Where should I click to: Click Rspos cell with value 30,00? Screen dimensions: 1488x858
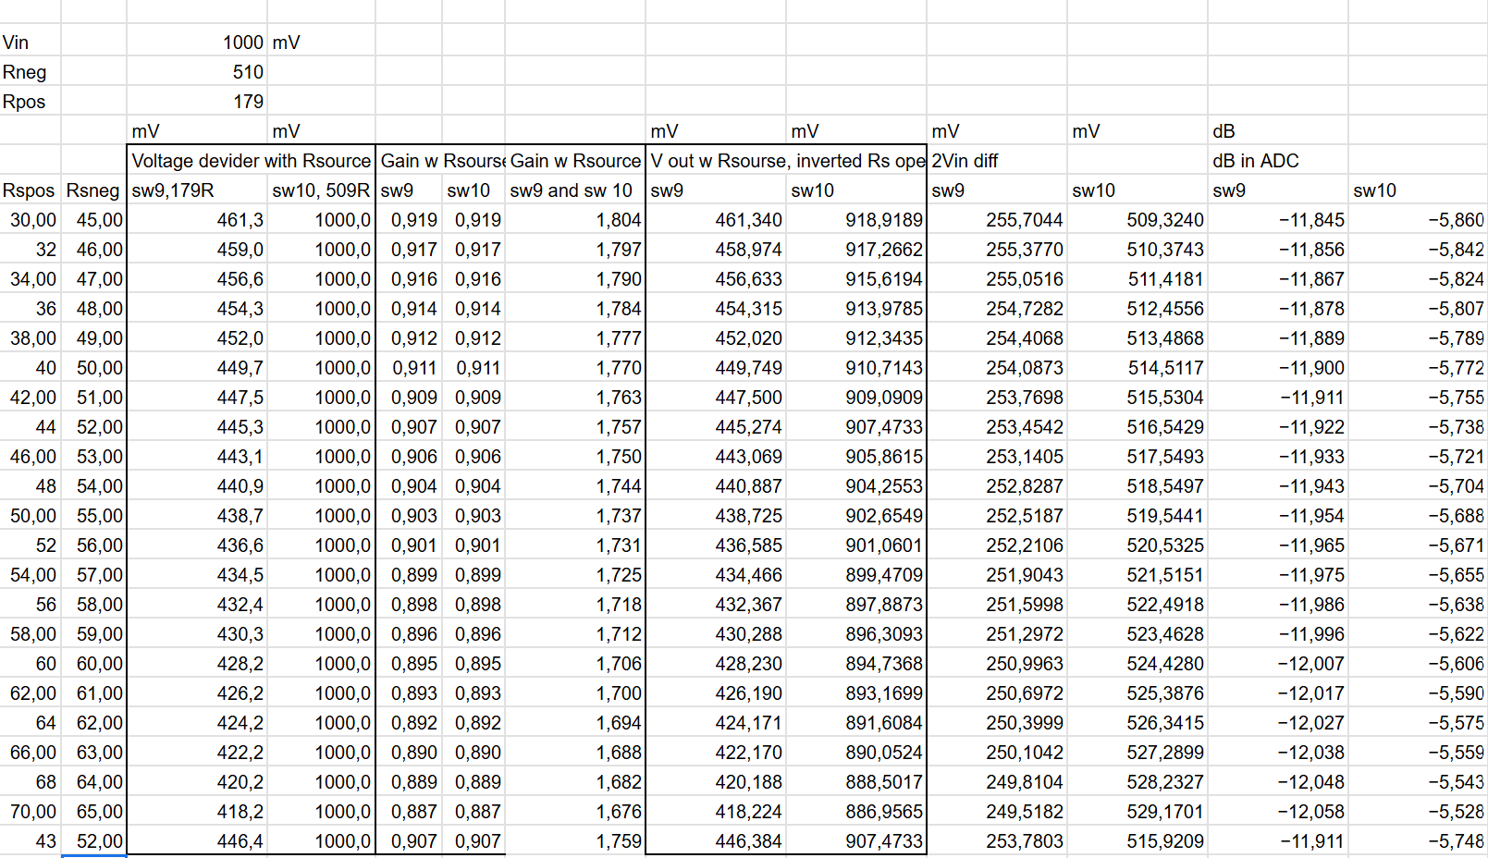click(31, 220)
